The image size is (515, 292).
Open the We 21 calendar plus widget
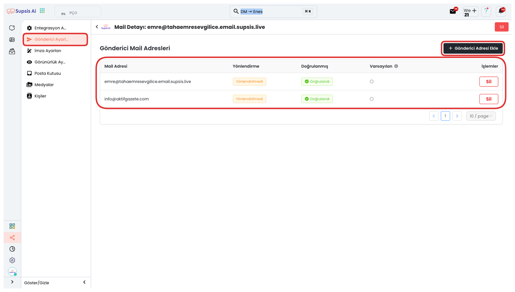tap(471, 12)
